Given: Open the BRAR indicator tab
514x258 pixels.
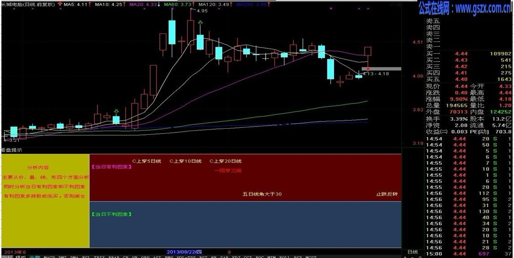Looking at the screenshot, I should click(114, 257).
